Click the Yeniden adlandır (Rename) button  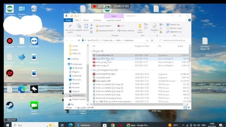[126, 31]
